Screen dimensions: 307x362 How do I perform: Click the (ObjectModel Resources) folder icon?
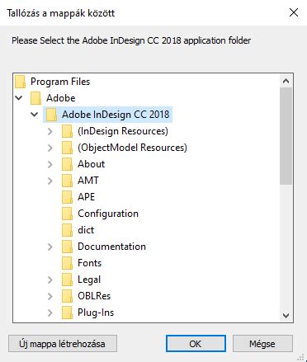tap(67, 148)
